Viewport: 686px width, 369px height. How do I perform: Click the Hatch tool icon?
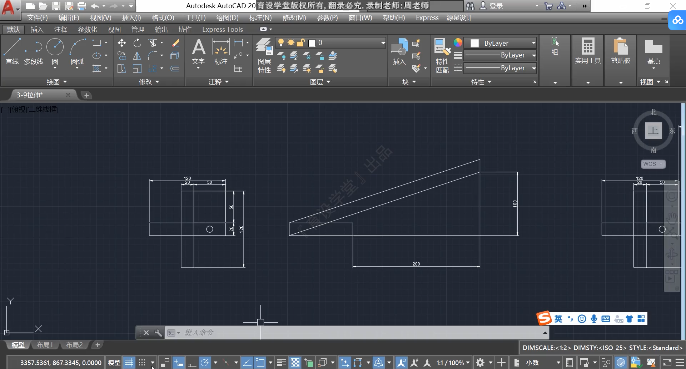pyautogui.click(x=97, y=69)
